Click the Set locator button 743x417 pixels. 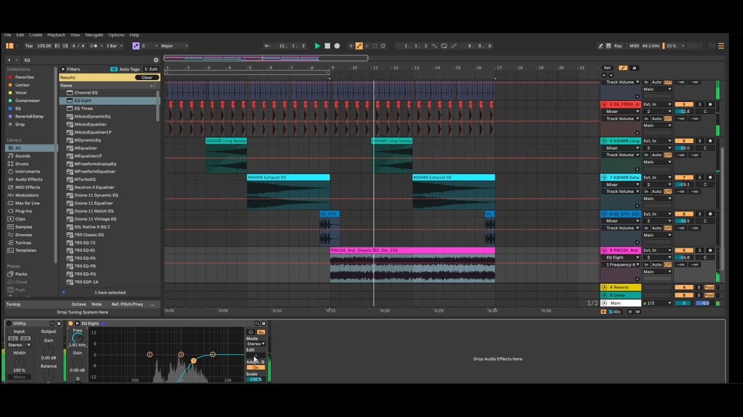607,68
